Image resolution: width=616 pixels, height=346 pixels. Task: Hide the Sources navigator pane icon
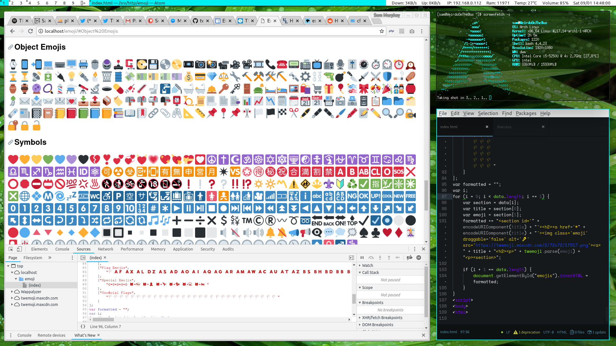(x=83, y=258)
